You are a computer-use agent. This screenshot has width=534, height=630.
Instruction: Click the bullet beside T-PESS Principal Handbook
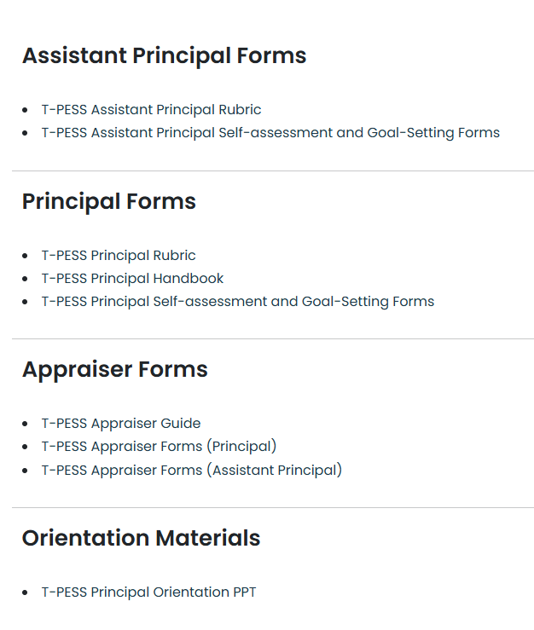(25, 279)
